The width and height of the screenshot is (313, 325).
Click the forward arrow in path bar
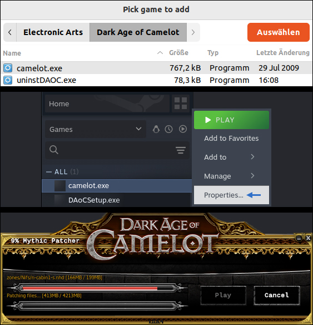tap(193, 32)
